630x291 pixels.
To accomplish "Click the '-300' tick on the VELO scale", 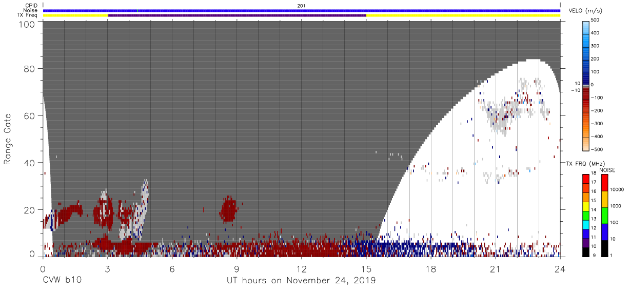I will pyautogui.click(x=597, y=123).
